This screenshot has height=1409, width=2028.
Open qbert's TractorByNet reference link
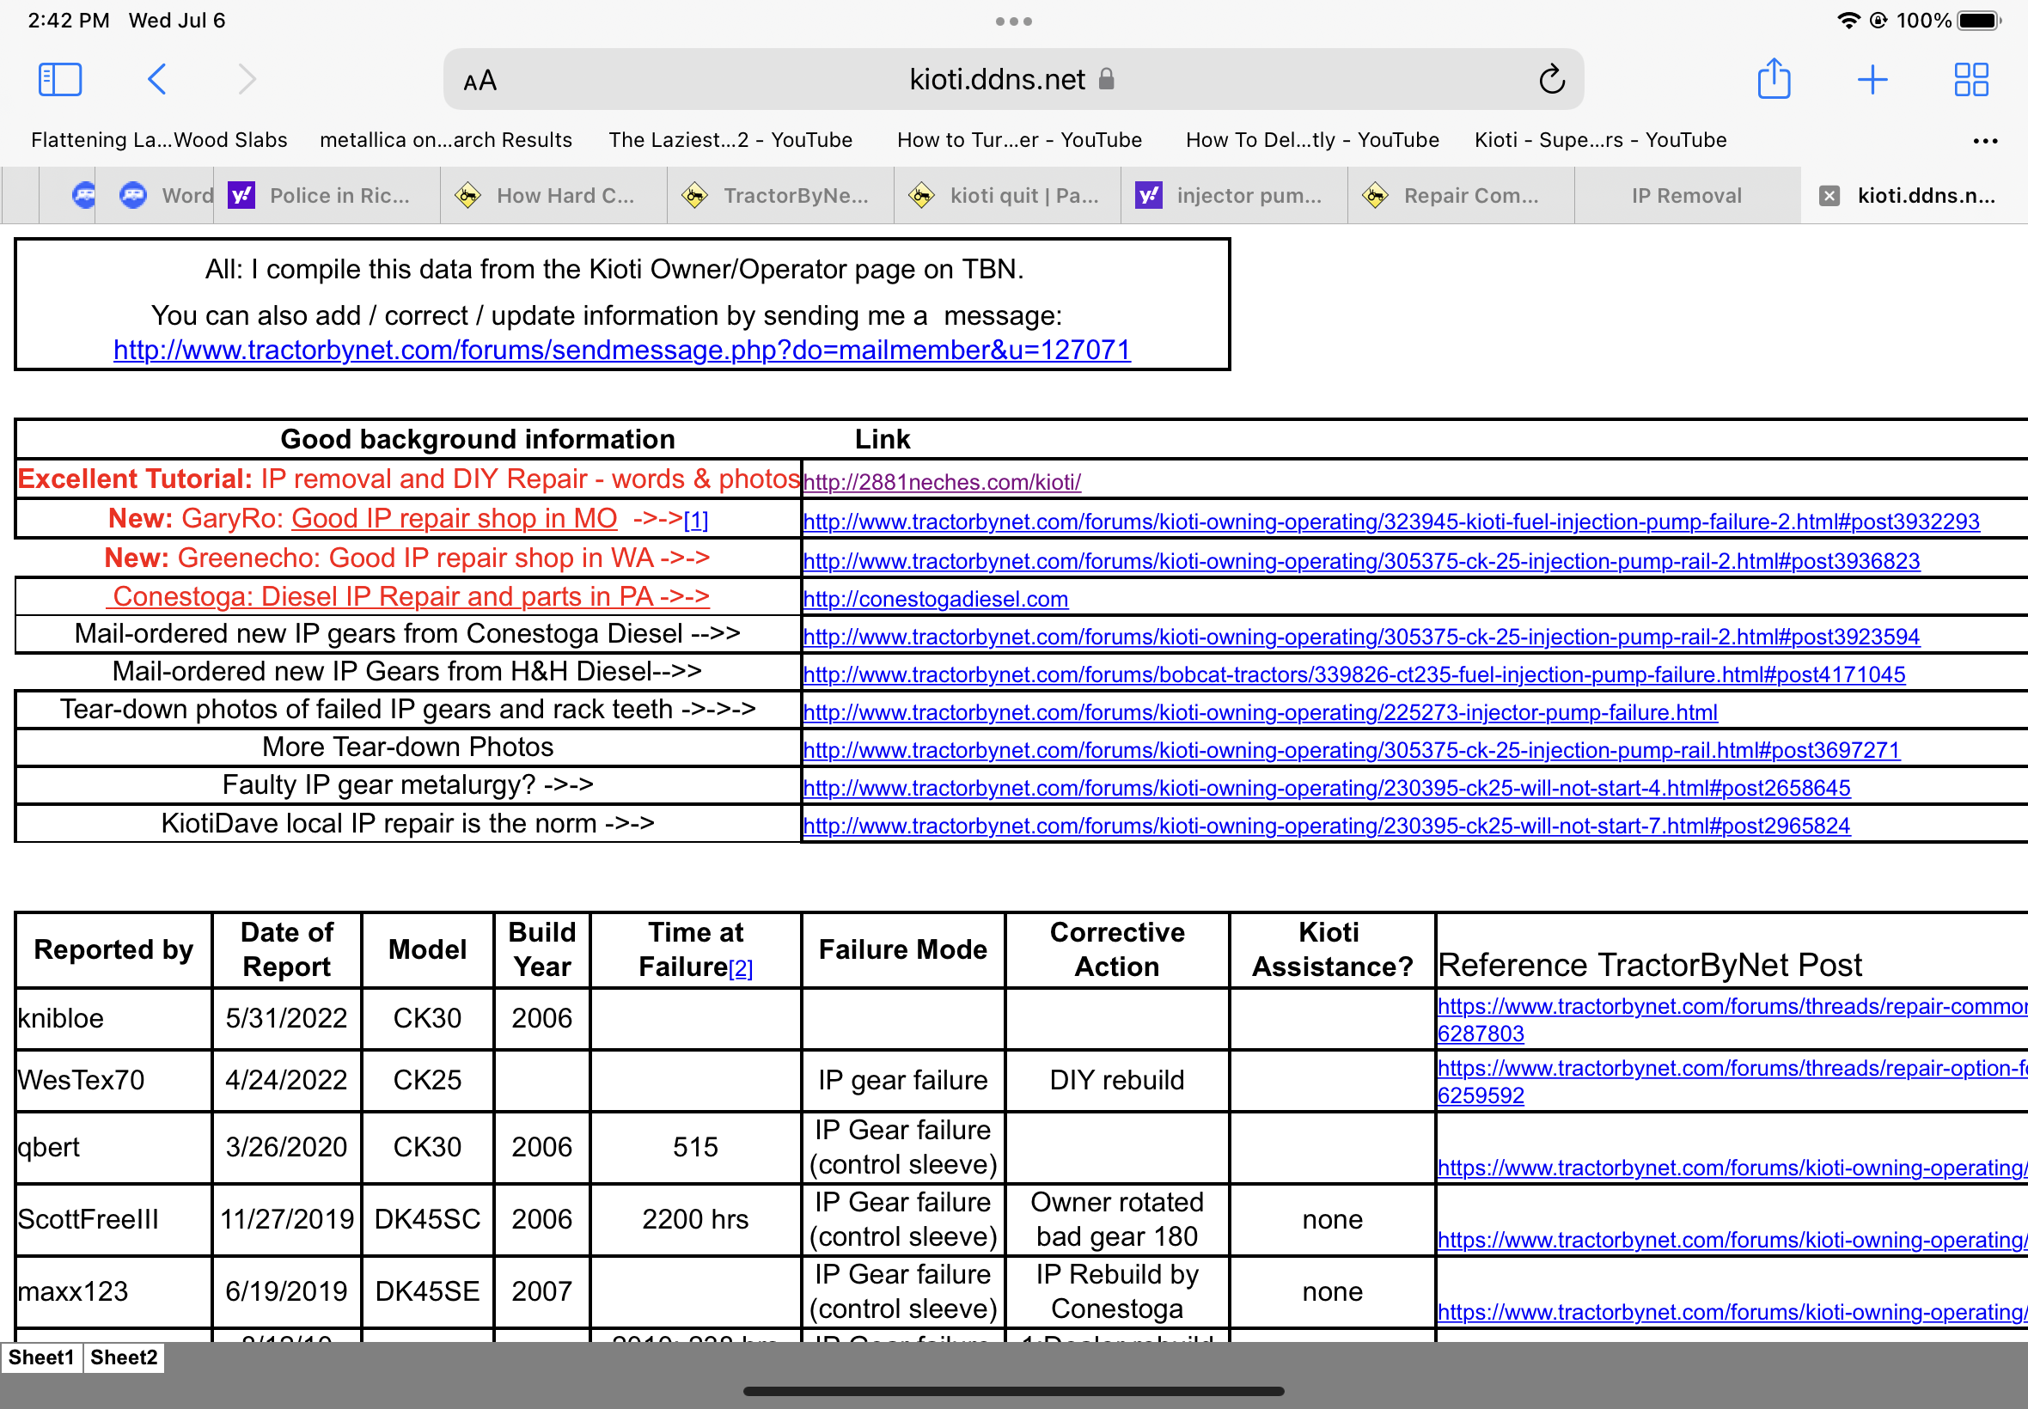1732,1168
